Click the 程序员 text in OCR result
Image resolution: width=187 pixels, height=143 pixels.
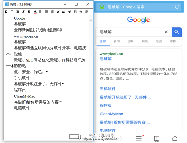coord(20,90)
